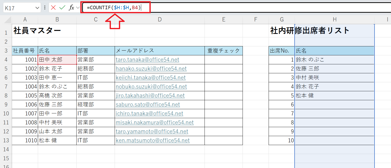Select employee number cell 1005
This screenshot has width=391, height=168.
pos(25,95)
